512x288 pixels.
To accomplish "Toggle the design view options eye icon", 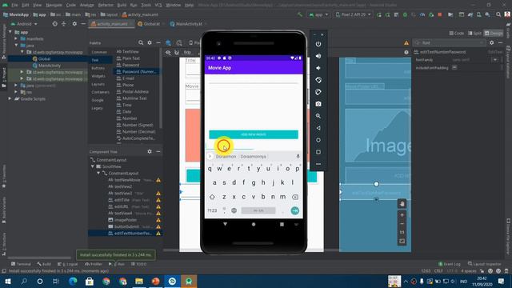I will (x=168, y=52).
